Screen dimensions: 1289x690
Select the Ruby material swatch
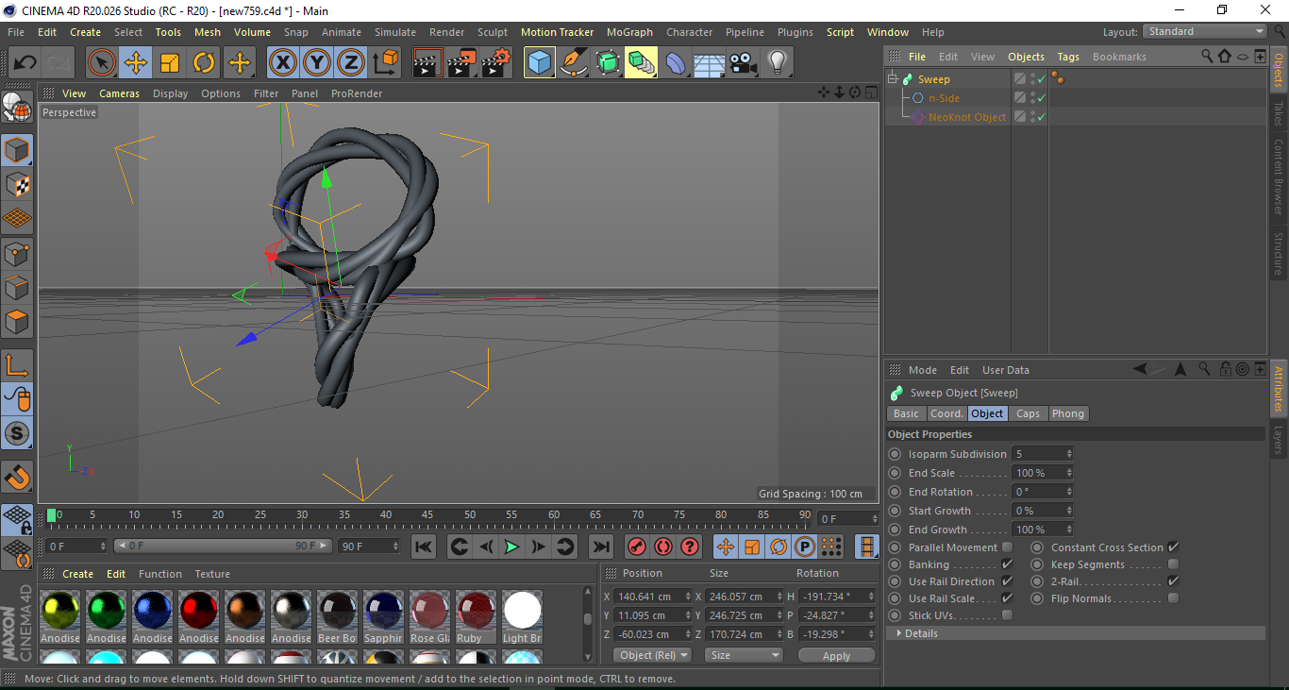[476, 617]
